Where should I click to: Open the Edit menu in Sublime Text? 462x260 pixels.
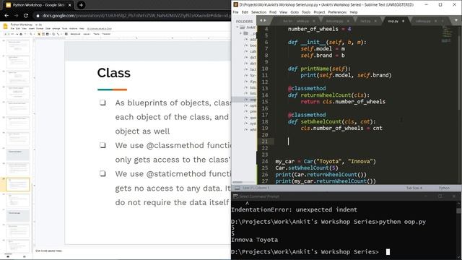(x=245, y=12)
